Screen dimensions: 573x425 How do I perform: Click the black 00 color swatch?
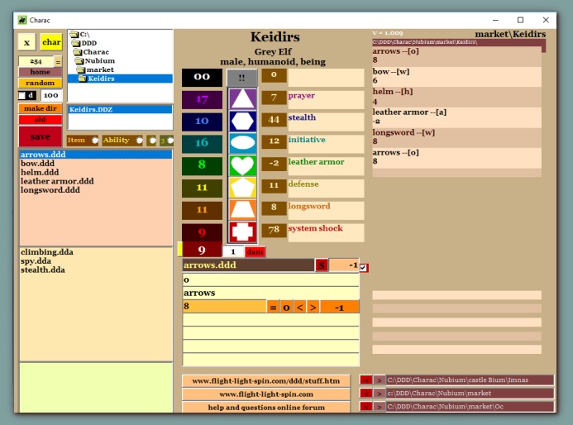(202, 78)
